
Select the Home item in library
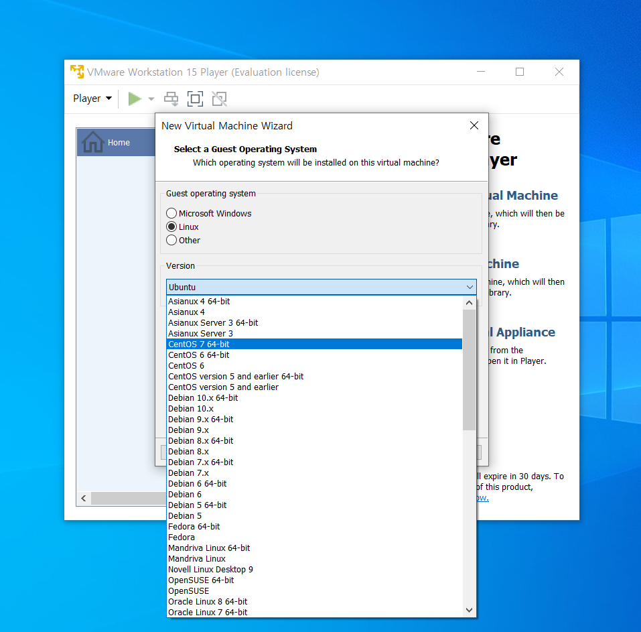(x=116, y=142)
